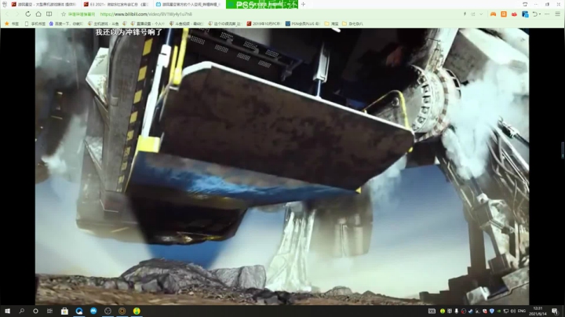565x317 pixels.
Task: Open the three-dot more tools menu
Action: 547,14
